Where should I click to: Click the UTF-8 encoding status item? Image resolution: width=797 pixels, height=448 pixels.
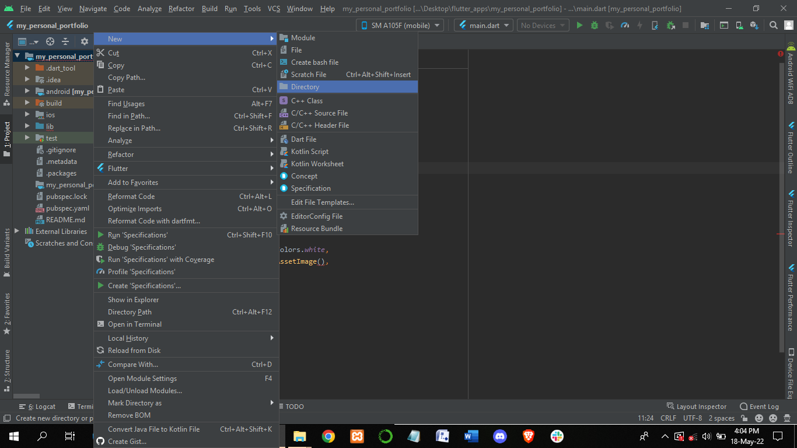click(x=693, y=418)
